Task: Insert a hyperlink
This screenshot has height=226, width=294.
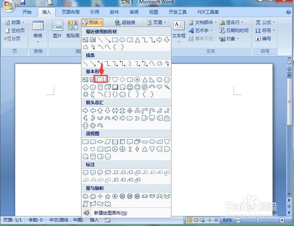Action: [125, 23]
